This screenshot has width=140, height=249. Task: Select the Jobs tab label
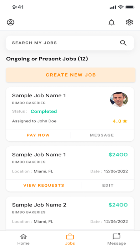point(70,243)
